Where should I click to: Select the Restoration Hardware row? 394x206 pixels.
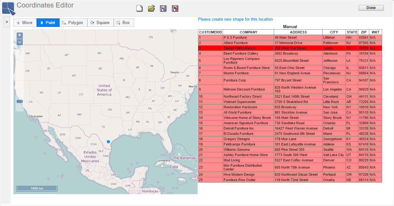click(290, 107)
